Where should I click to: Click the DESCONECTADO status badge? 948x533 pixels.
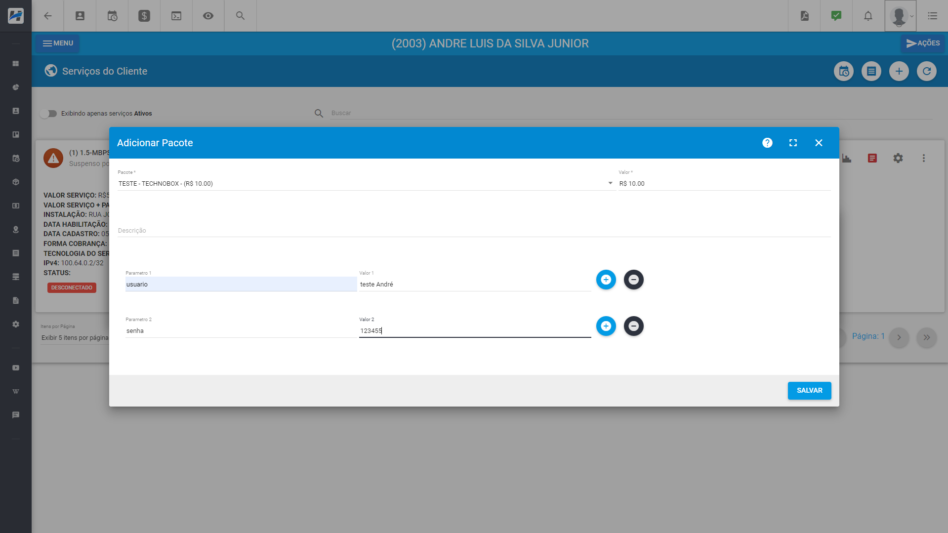pos(72,287)
